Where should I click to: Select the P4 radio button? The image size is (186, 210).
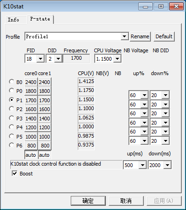[x=11, y=127]
